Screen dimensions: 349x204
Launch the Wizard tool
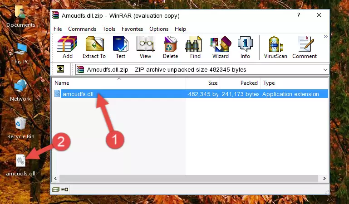(x=221, y=47)
